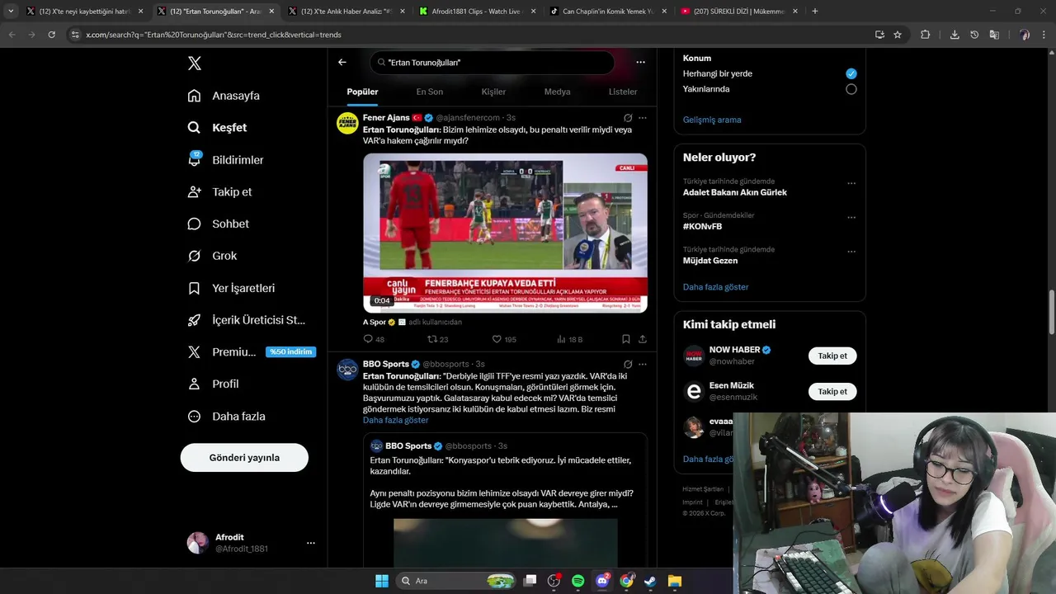Open options for #KONvFB trend
Image resolution: width=1056 pixels, height=594 pixels.
click(851, 218)
